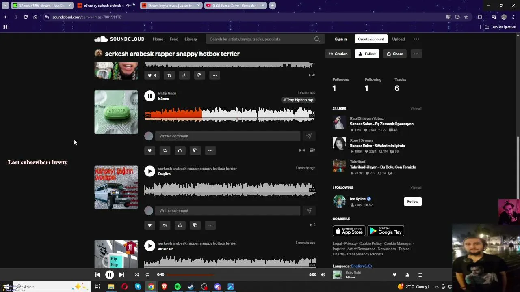Open more options for Deşifre track
Image resolution: width=520 pixels, height=292 pixels.
click(x=210, y=225)
